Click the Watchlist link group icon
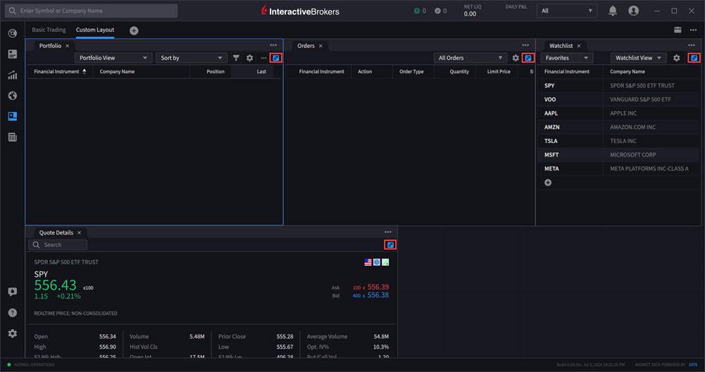Viewport: 705px width, 372px height. pos(694,58)
